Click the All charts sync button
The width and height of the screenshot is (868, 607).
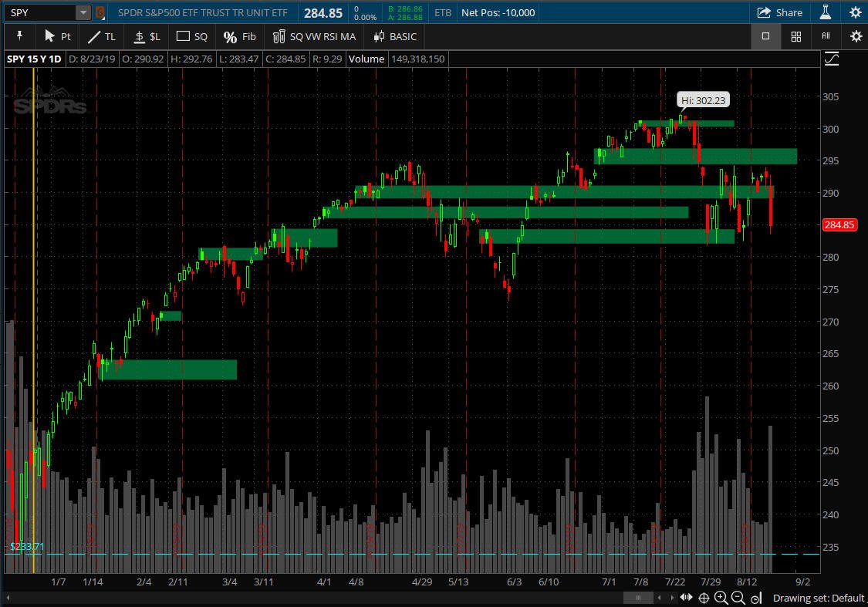[826, 36]
